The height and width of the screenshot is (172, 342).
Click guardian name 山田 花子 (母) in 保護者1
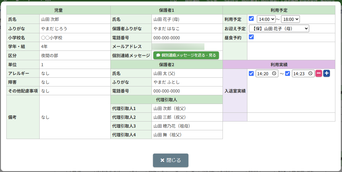click(166, 19)
